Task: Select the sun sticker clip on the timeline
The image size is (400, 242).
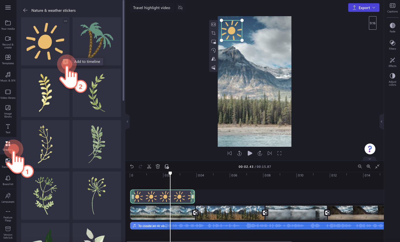Action: pos(163,197)
